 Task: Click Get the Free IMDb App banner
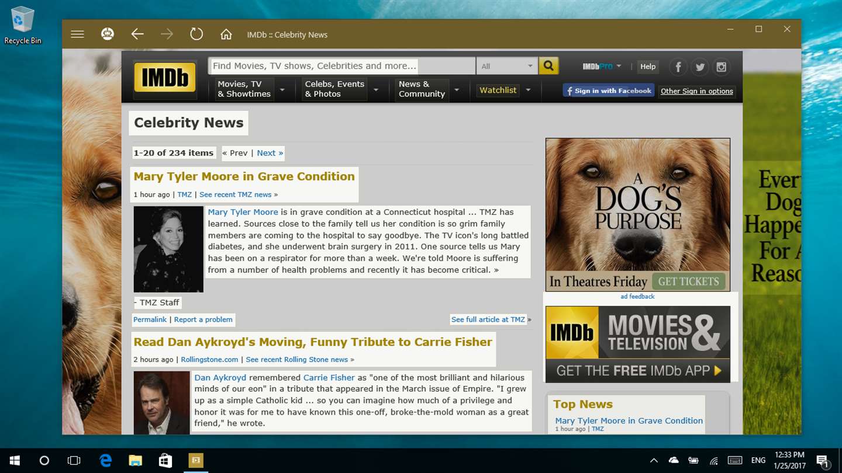click(x=638, y=344)
